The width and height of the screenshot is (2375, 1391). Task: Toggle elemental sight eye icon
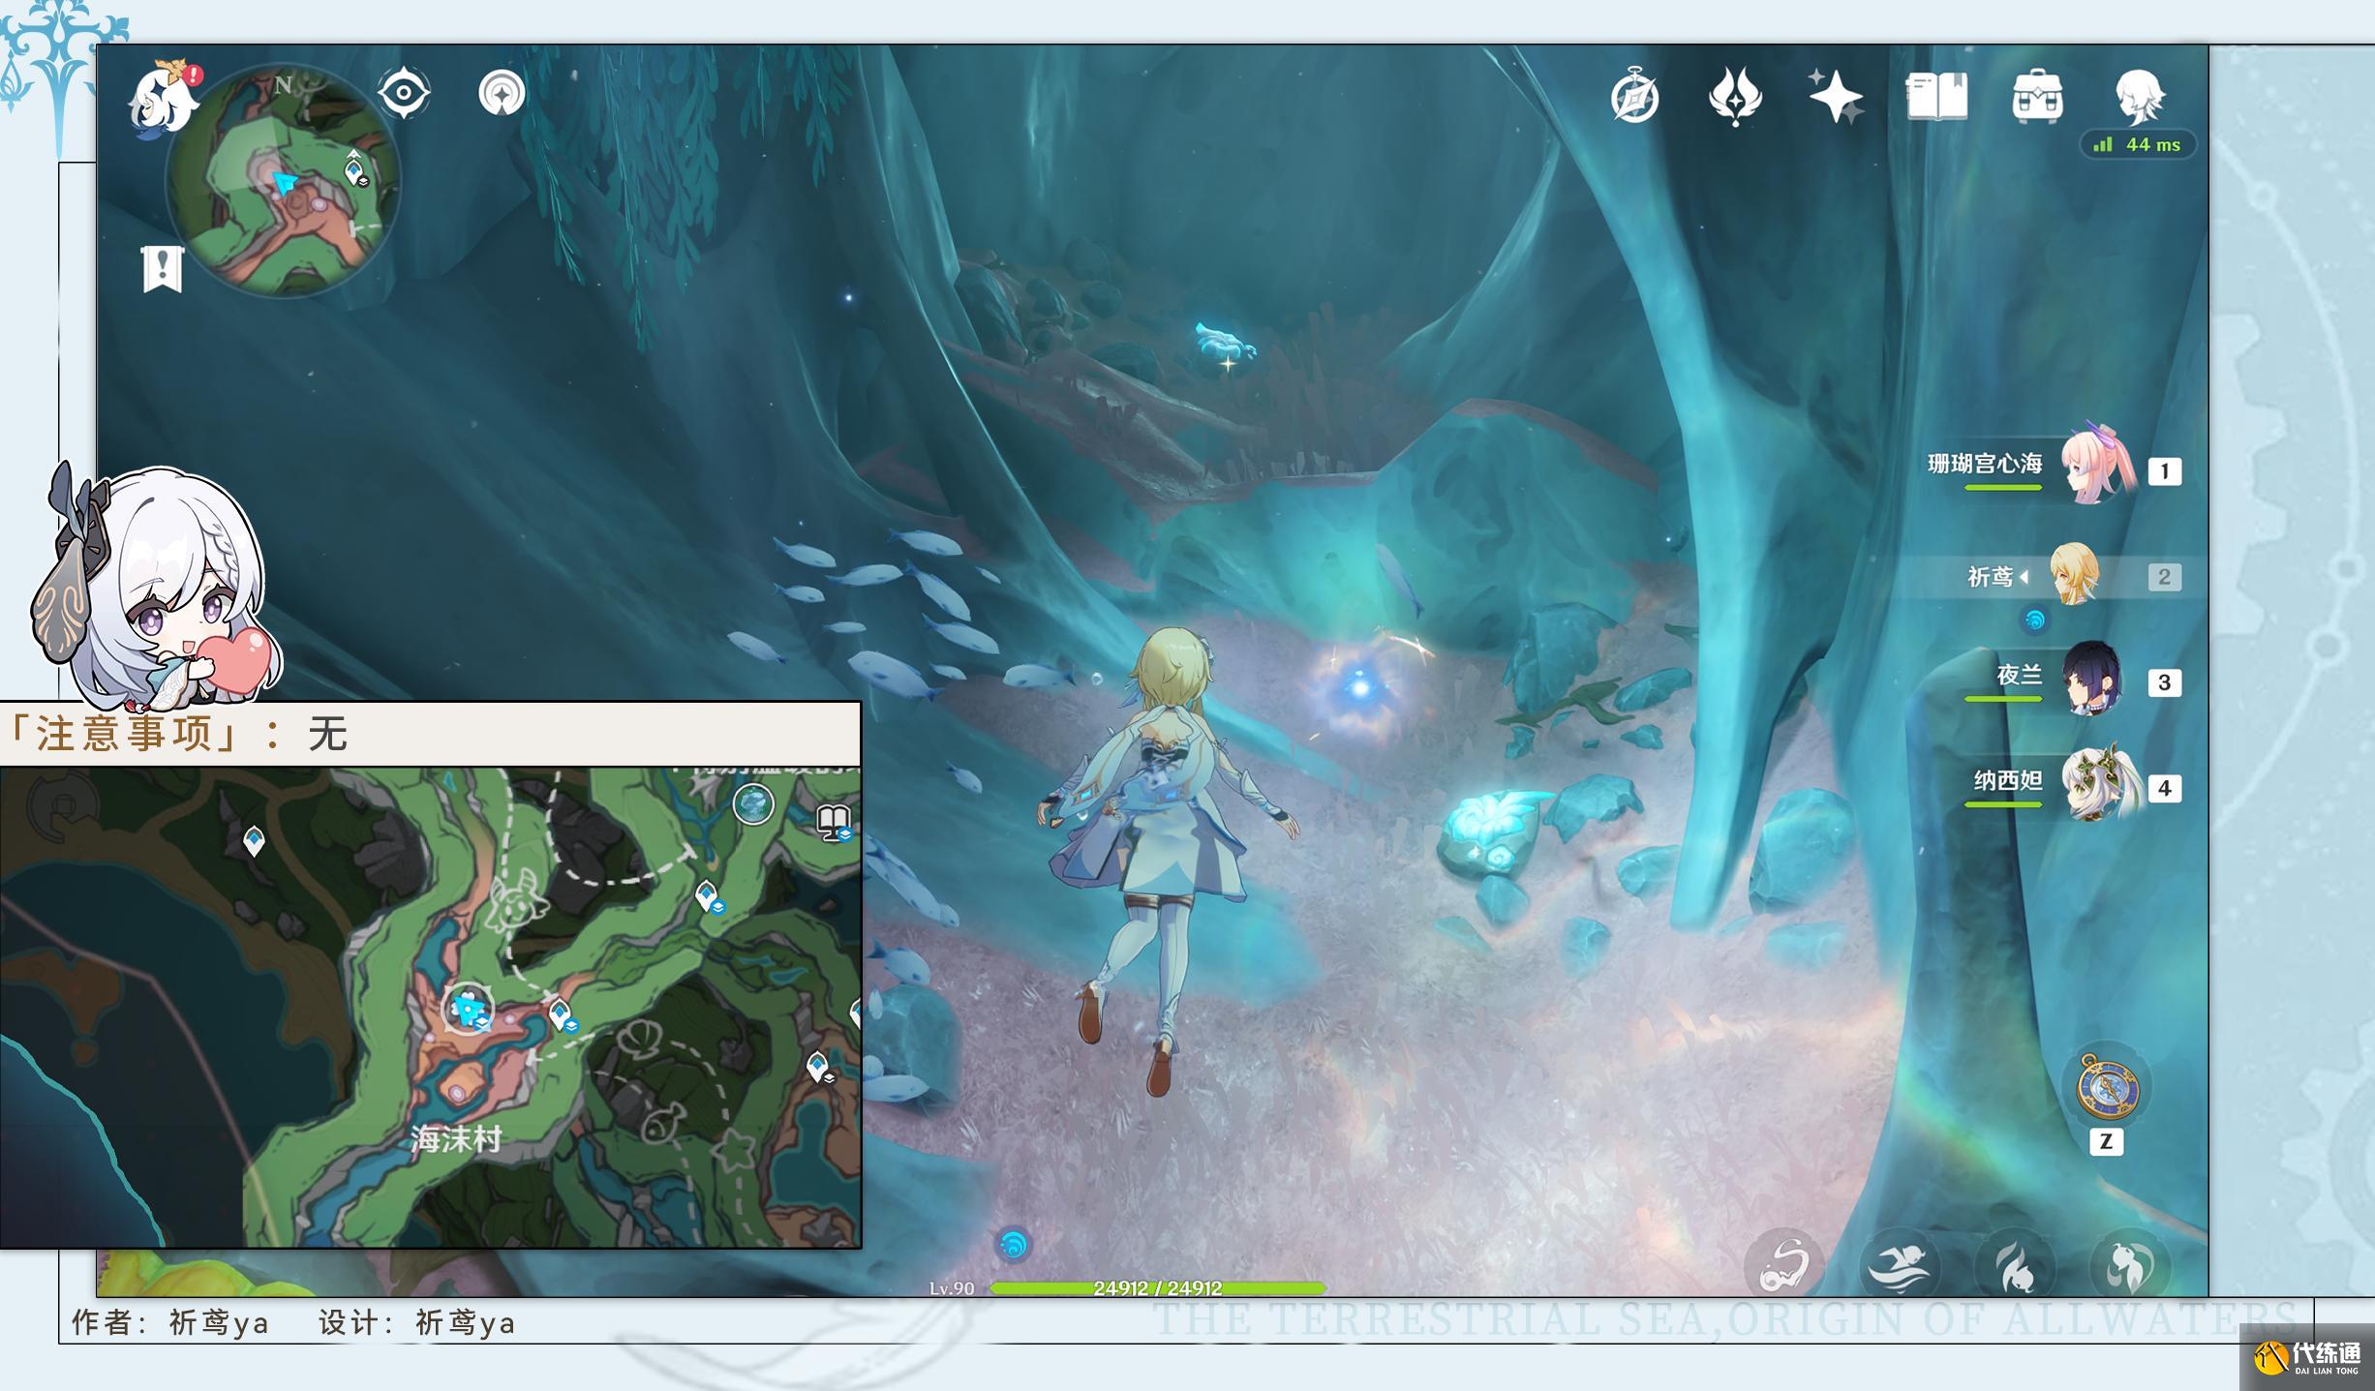point(404,94)
